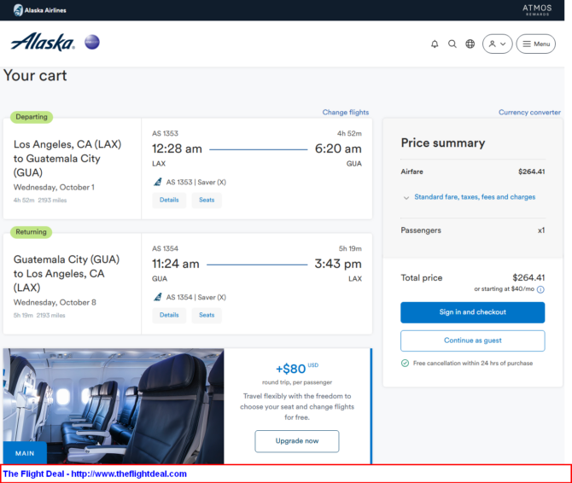Open the hamburger Menu button
This screenshot has height=483, width=572.
pos(536,44)
